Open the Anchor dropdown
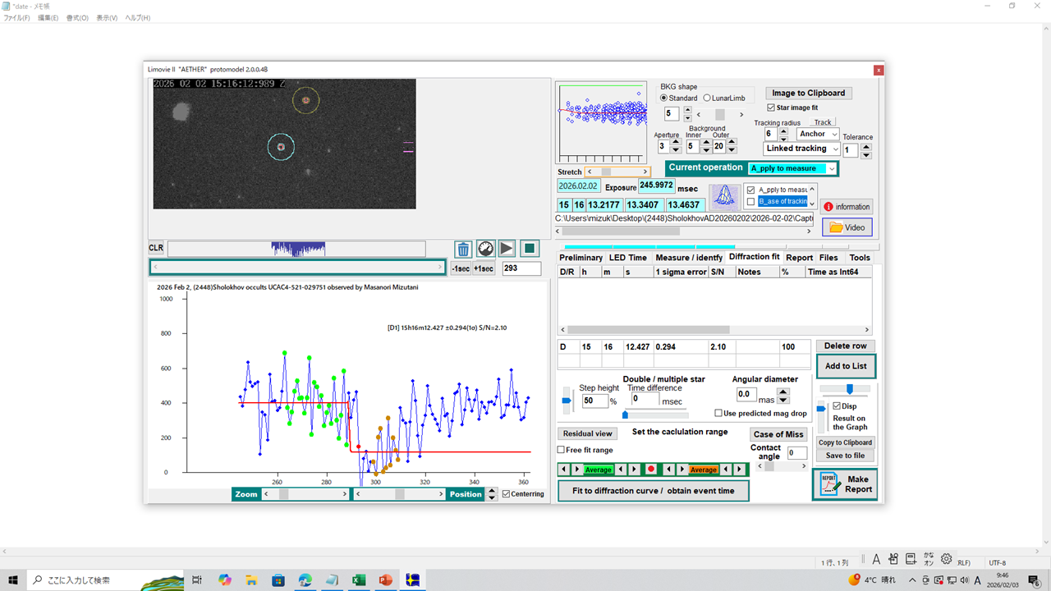 (833, 134)
